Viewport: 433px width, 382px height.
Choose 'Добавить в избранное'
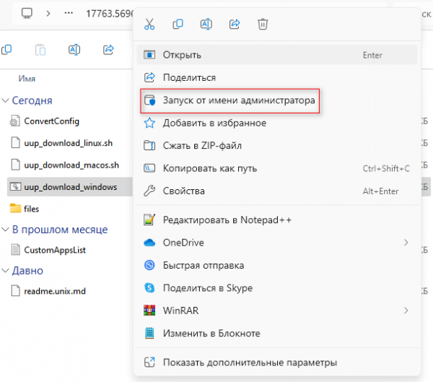(277, 123)
